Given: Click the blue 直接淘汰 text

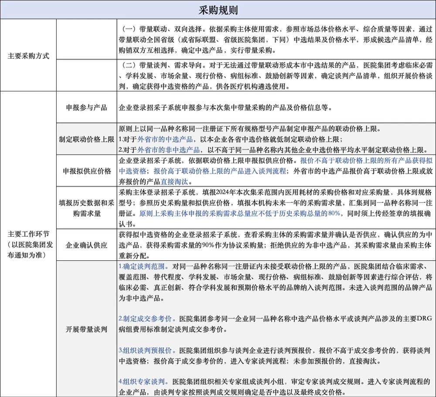Looking at the screenshot, I should coord(175,181).
